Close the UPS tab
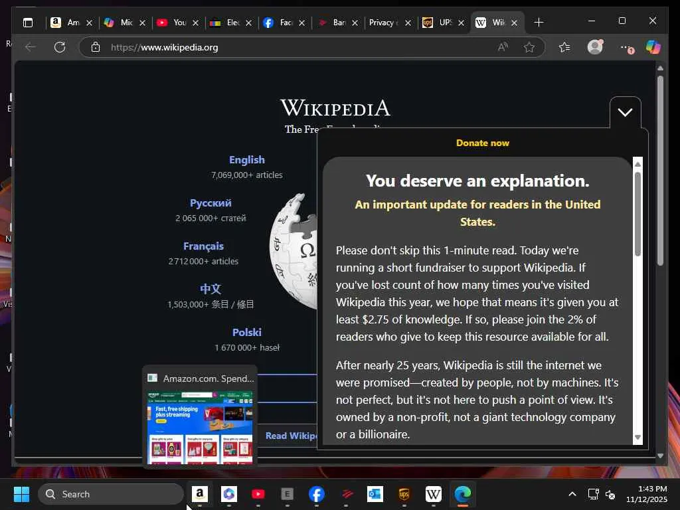The width and height of the screenshot is (680, 510). pyautogui.click(x=462, y=23)
